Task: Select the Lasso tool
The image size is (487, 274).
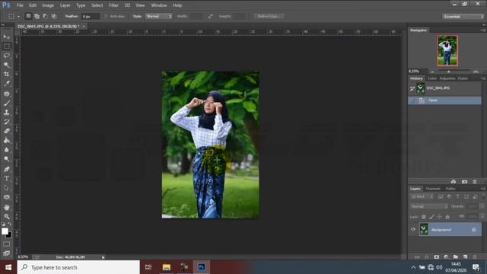Action: pos(7,56)
